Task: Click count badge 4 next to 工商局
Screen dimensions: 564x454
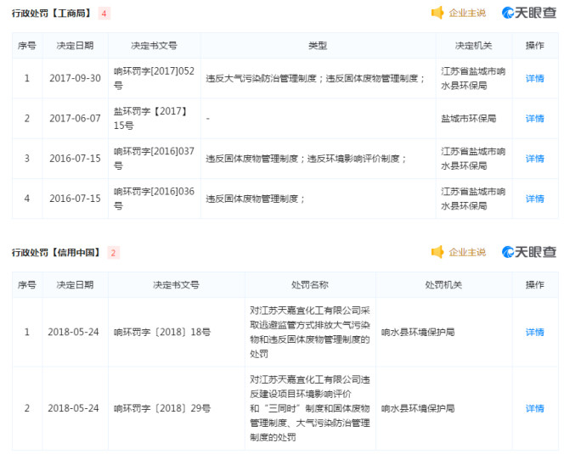Action: [104, 14]
